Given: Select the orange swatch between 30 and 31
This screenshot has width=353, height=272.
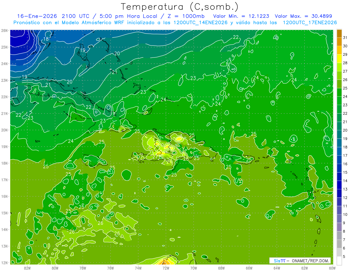Looking at the screenshot, I should pyautogui.click(x=339, y=42).
